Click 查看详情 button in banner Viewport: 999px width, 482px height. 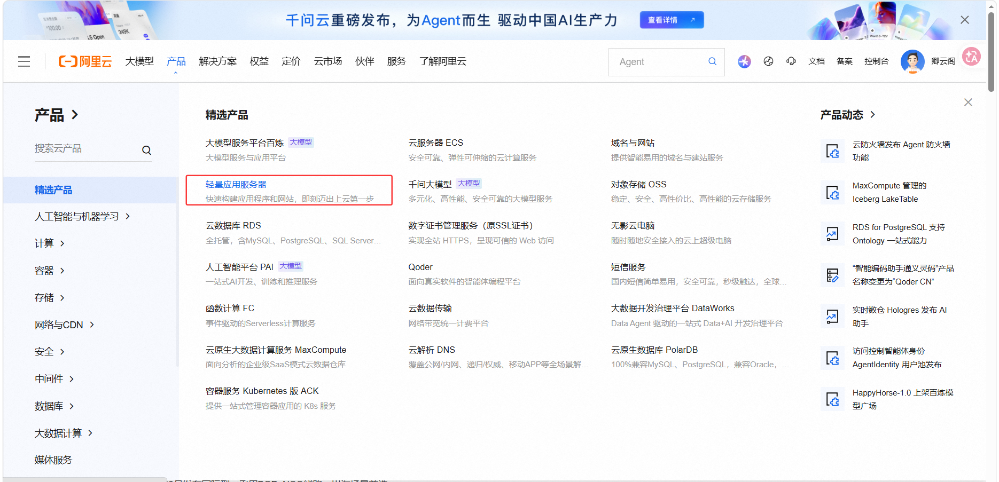(x=672, y=20)
